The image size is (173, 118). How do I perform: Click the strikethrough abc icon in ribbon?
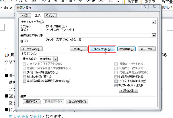tap(6, 8)
